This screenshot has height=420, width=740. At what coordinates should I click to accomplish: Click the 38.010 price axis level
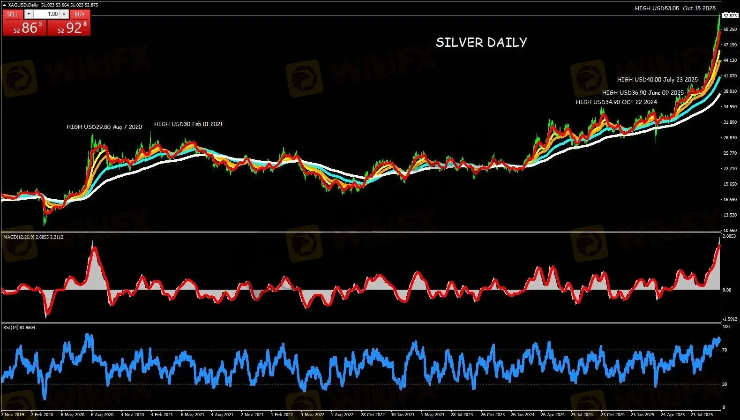[730, 91]
